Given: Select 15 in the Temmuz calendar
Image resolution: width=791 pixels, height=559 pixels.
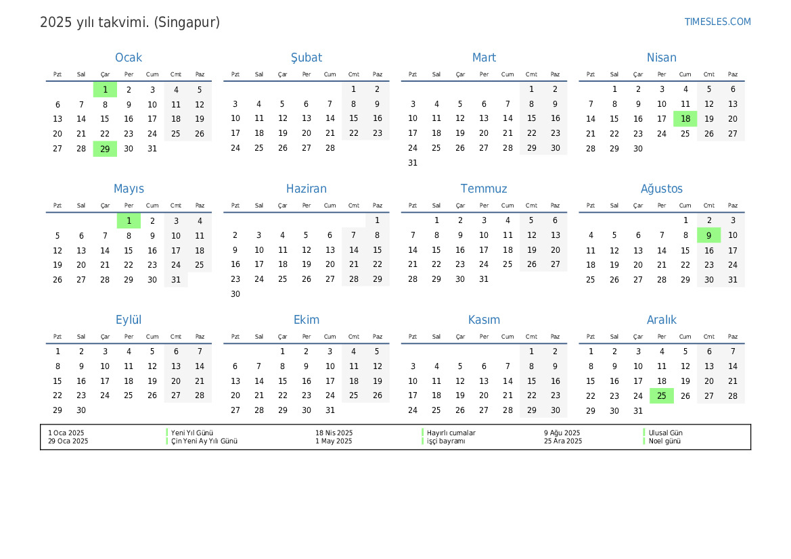Looking at the screenshot, I should coord(436,250).
